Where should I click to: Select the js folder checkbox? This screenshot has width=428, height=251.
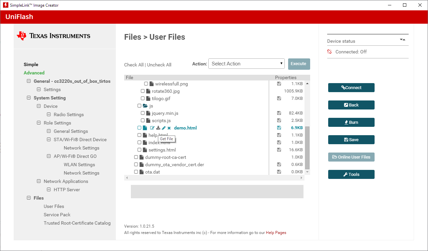(139, 106)
